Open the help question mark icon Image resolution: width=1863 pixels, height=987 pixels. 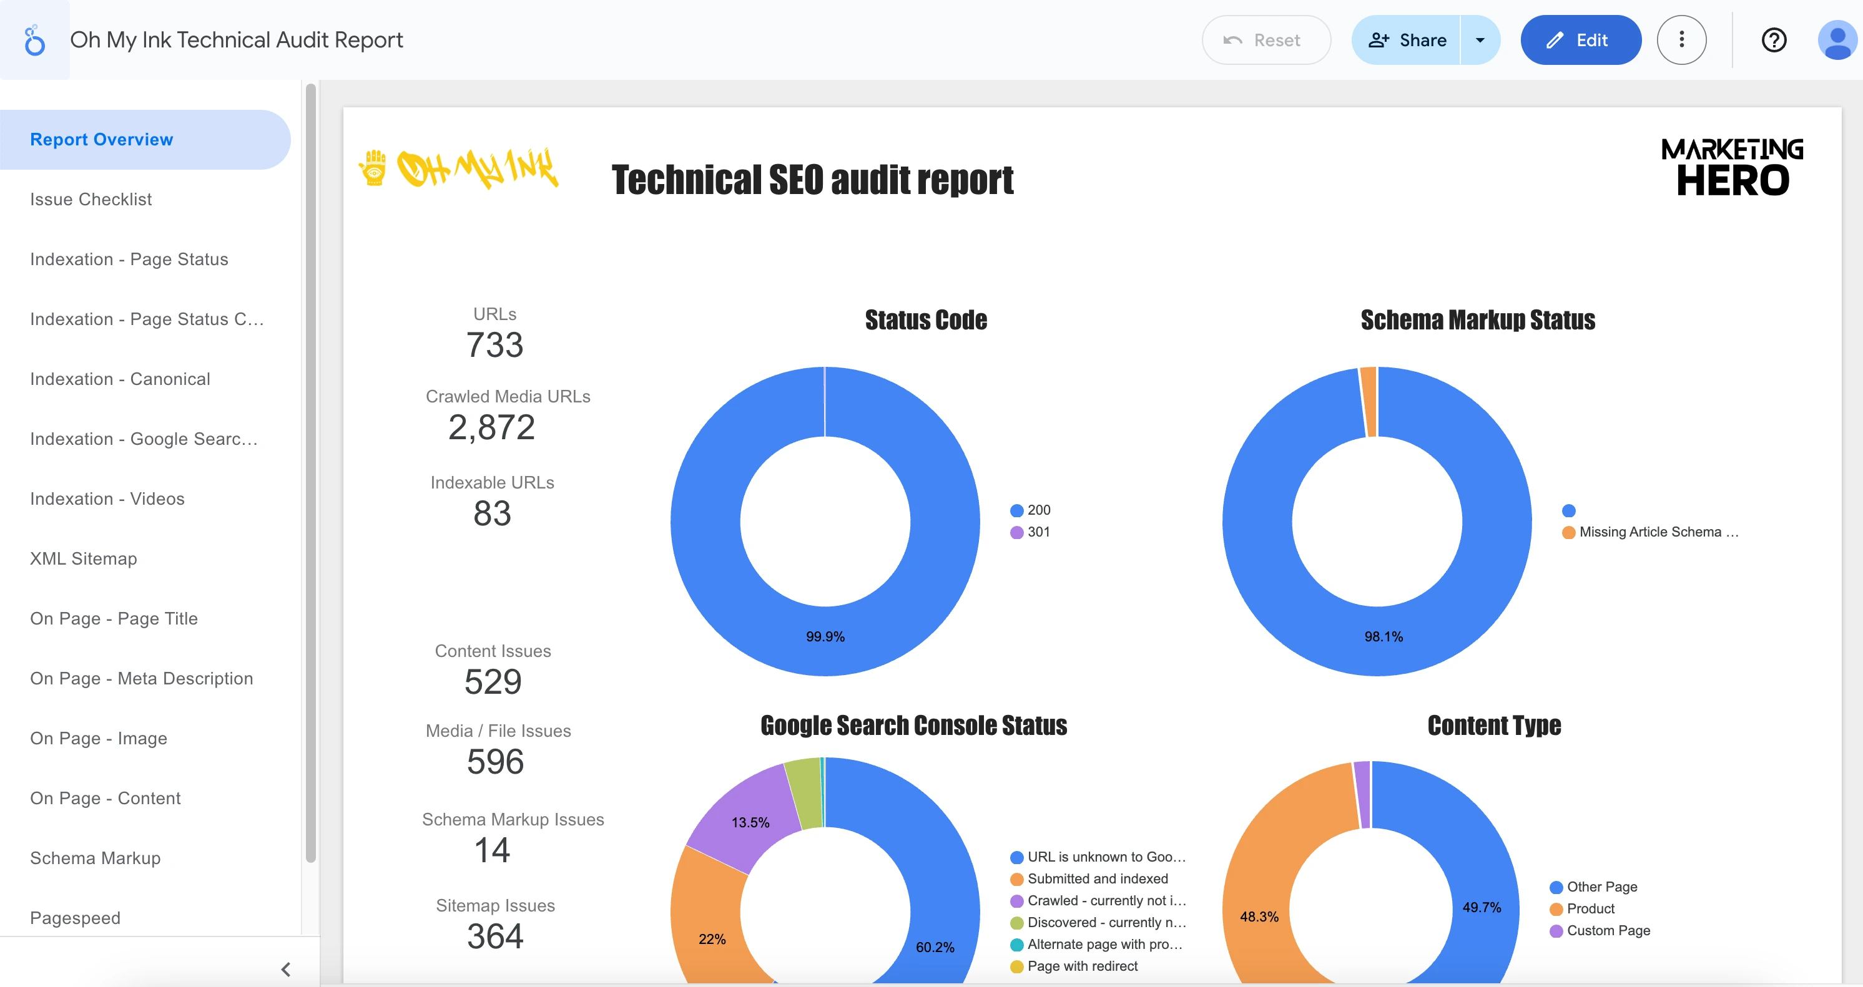pos(1773,40)
